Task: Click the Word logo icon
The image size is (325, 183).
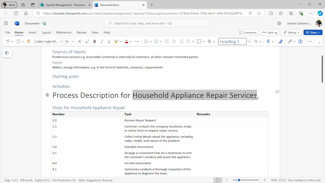Action: 17,23
